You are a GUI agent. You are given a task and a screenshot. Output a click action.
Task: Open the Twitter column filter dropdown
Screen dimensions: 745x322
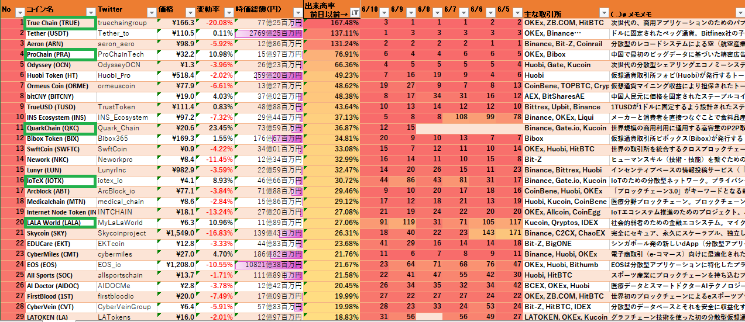pyautogui.click(x=152, y=12)
